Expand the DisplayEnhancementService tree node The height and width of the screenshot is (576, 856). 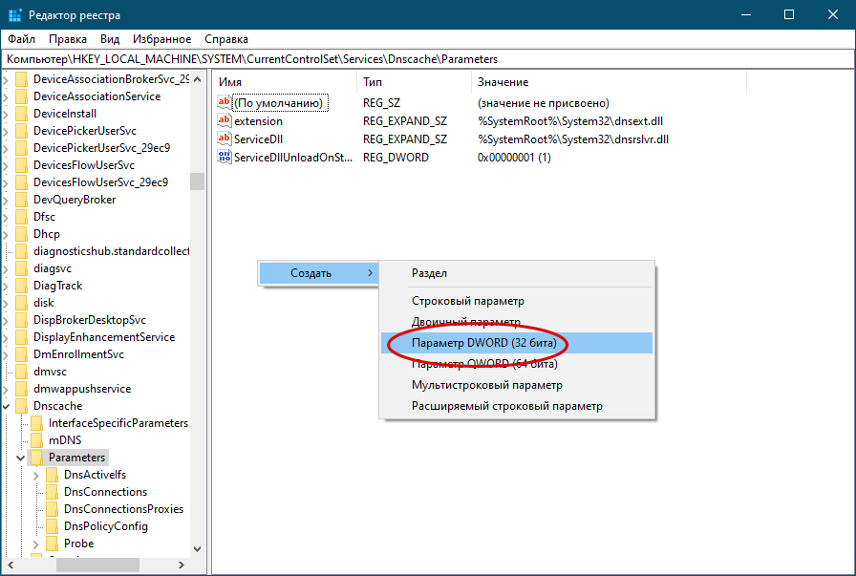tap(6, 337)
